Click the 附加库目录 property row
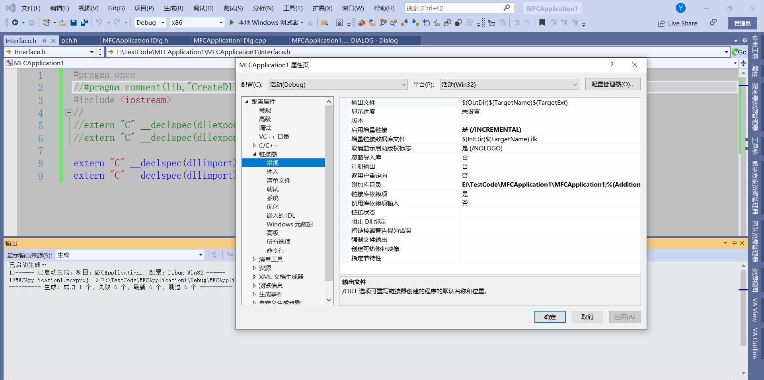This screenshot has height=380, width=764. [x=490, y=185]
